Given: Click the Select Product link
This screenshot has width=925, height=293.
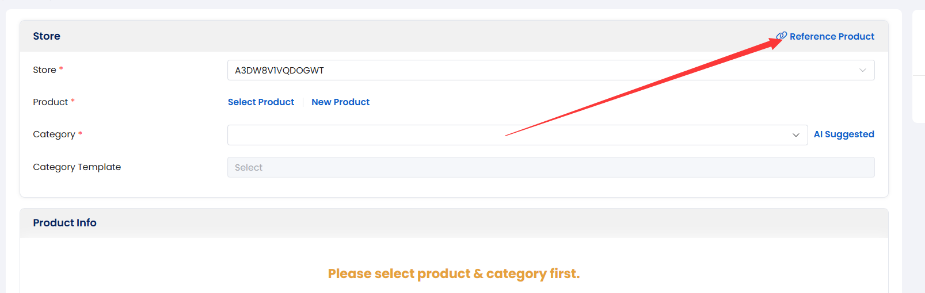Looking at the screenshot, I should pyautogui.click(x=261, y=102).
